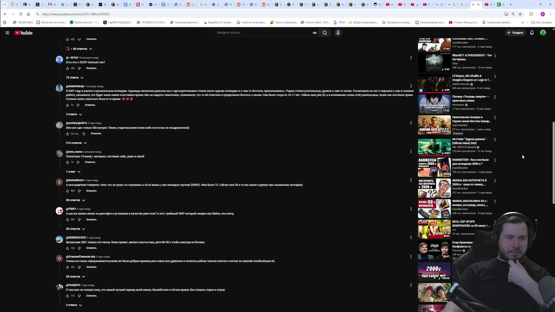555x312 pixels.
Task: Open Mr.Credo 'Чудная долина' video thumbnail
Action: (434, 146)
